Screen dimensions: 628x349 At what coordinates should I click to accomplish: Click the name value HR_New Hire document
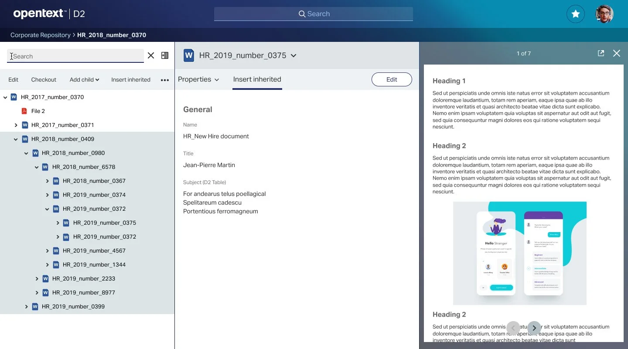(x=216, y=136)
